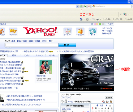Screen dimensions: 133x112
Task: Open the My Yahoo! icon
Action: pyautogui.click(x=13, y=32)
